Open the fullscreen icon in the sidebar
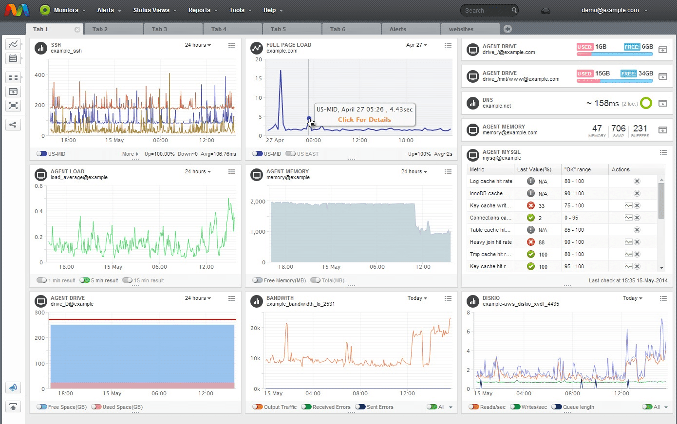The image size is (677, 424). (13, 106)
